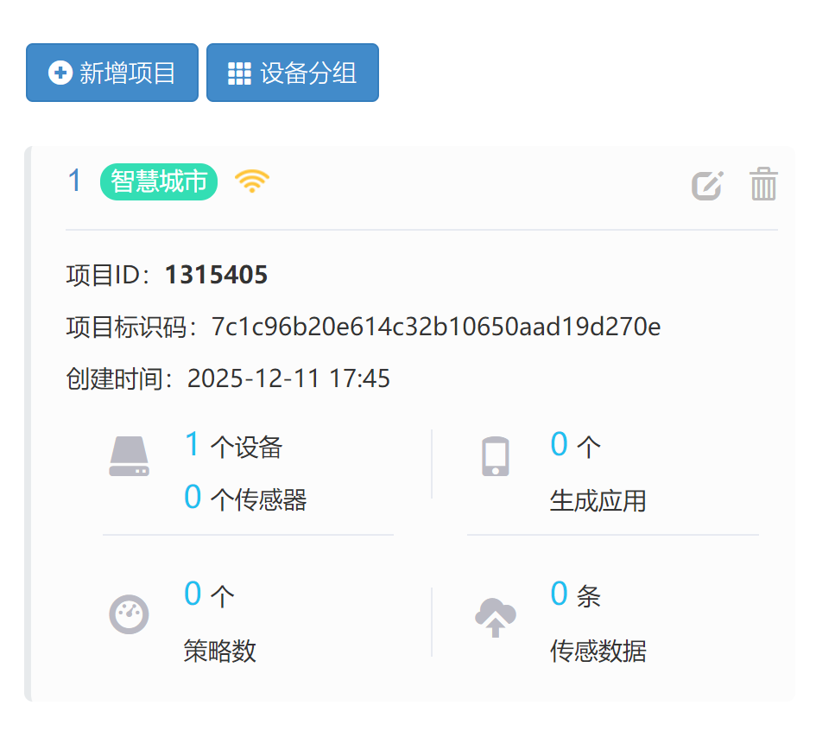Open the 设备分组 button

coord(293,73)
